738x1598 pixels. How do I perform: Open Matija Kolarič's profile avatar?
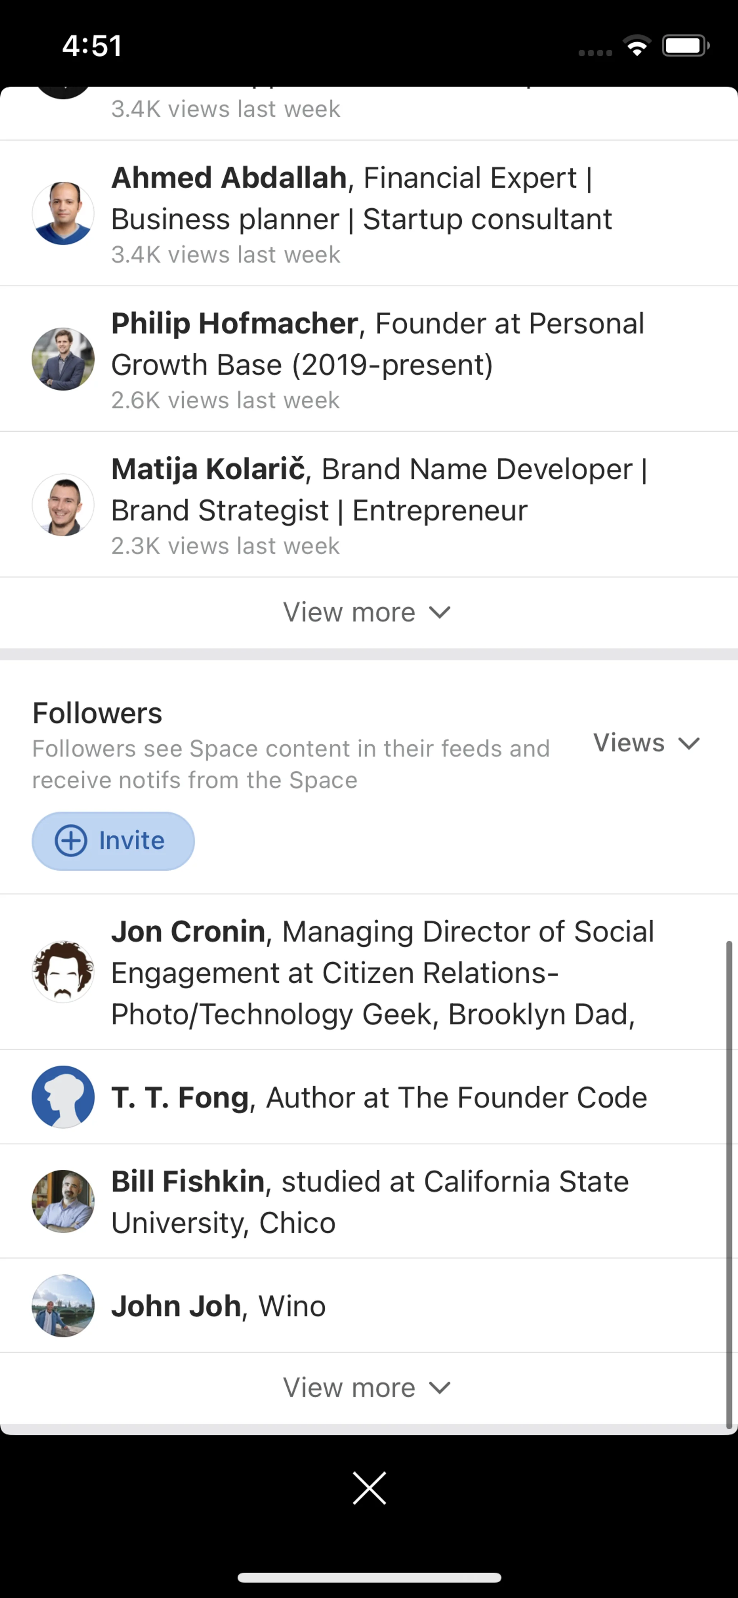click(x=63, y=505)
